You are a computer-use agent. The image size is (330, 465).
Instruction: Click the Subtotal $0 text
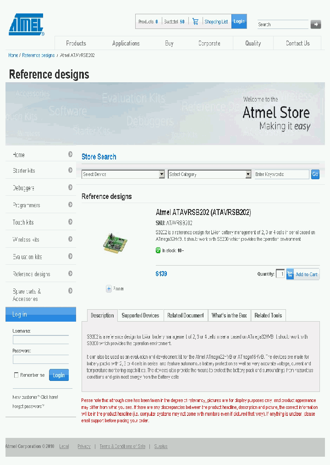(x=174, y=22)
